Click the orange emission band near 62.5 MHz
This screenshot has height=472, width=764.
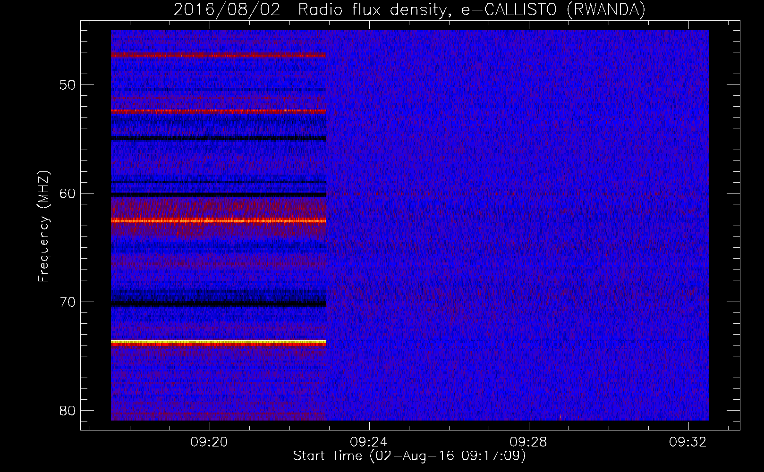tap(219, 220)
